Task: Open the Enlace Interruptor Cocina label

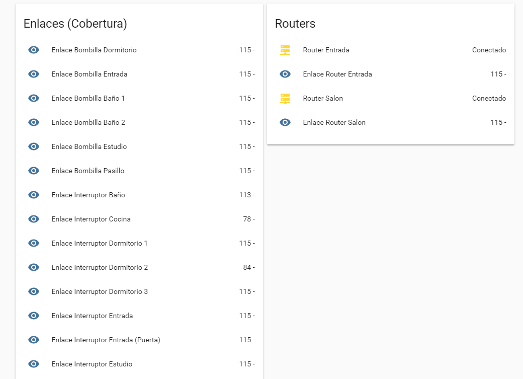Action: (x=91, y=219)
